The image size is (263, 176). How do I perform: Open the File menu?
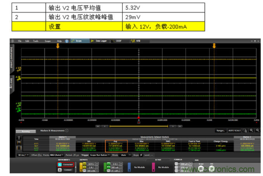20,40
